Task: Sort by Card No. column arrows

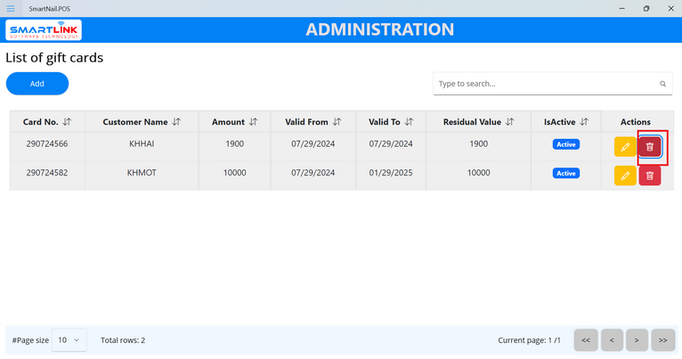Action: [x=68, y=122]
